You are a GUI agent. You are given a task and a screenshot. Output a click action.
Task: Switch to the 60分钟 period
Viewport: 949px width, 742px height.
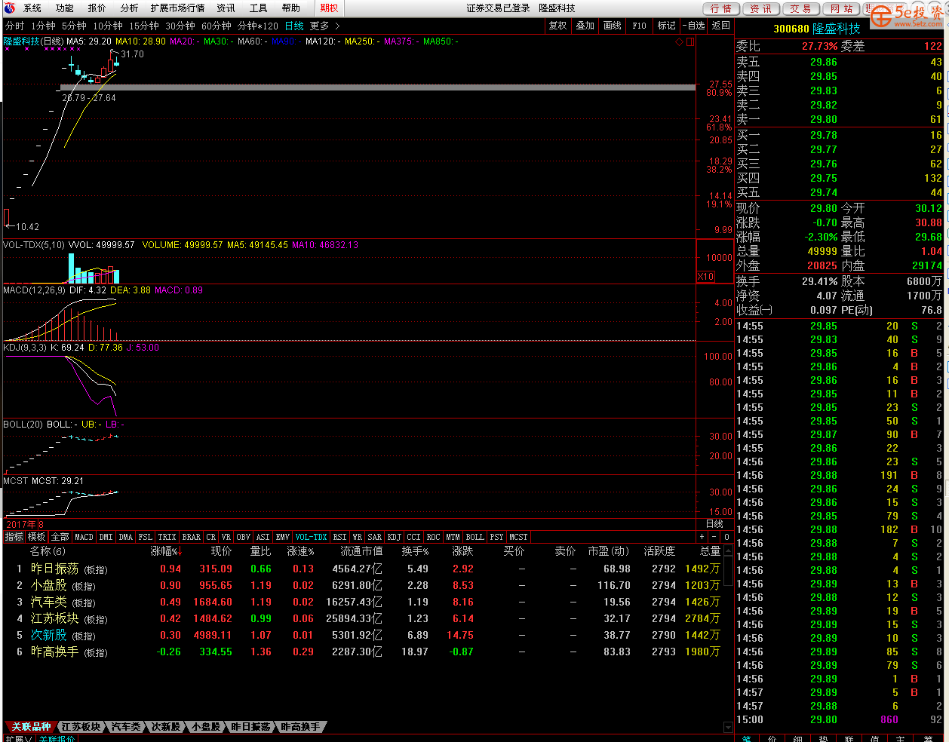[217, 26]
